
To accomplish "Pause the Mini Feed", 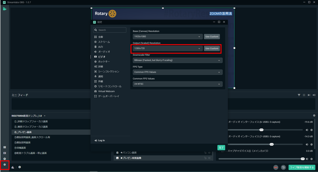I will pyautogui.click(x=304, y=95).
